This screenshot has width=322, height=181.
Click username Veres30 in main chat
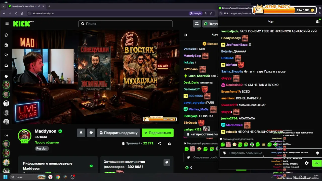click(x=190, y=49)
